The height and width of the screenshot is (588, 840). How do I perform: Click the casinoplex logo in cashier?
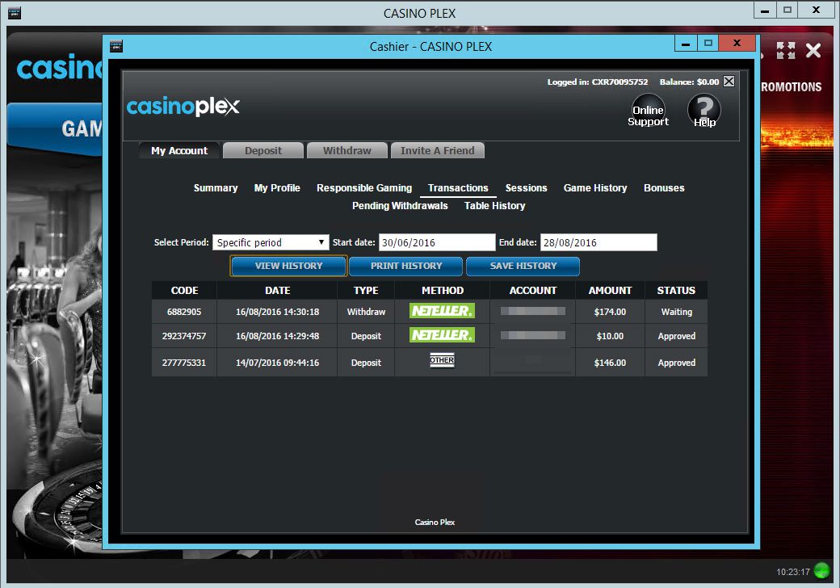pyautogui.click(x=183, y=107)
